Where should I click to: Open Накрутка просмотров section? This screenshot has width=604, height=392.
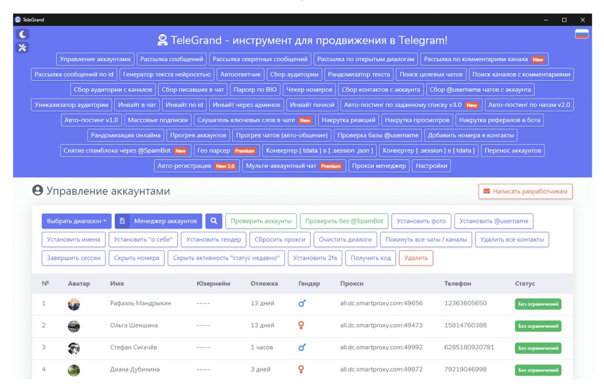[417, 120]
